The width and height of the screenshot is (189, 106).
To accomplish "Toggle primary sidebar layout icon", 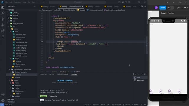I will click(x=119, y=2).
